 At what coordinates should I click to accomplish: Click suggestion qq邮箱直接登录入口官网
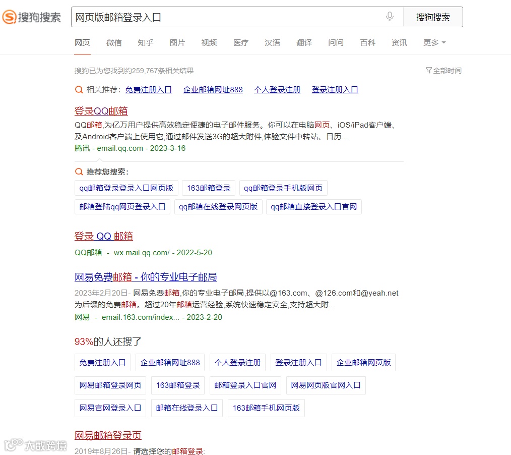(x=314, y=206)
